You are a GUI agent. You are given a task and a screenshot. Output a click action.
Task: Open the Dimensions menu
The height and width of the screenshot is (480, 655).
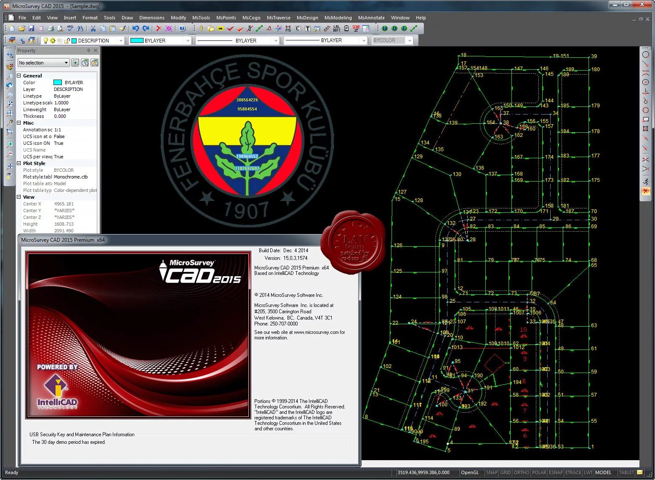point(152,18)
